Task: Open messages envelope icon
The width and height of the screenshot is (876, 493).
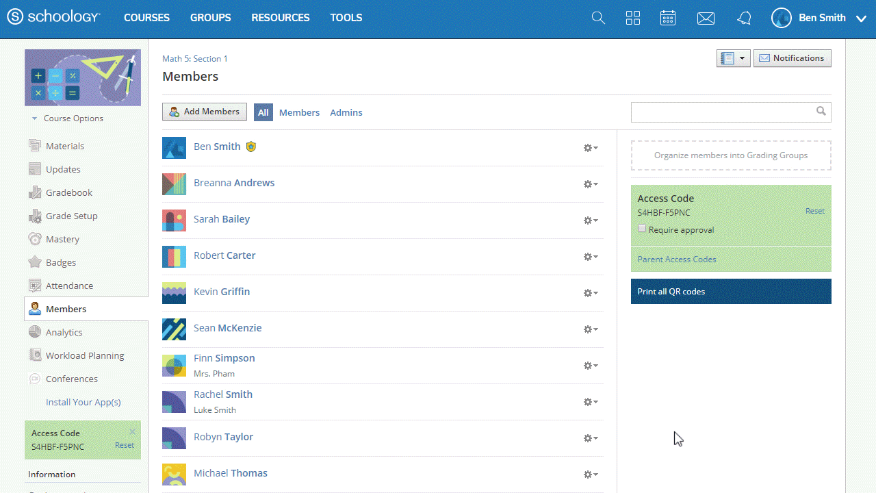Action: [x=706, y=18]
